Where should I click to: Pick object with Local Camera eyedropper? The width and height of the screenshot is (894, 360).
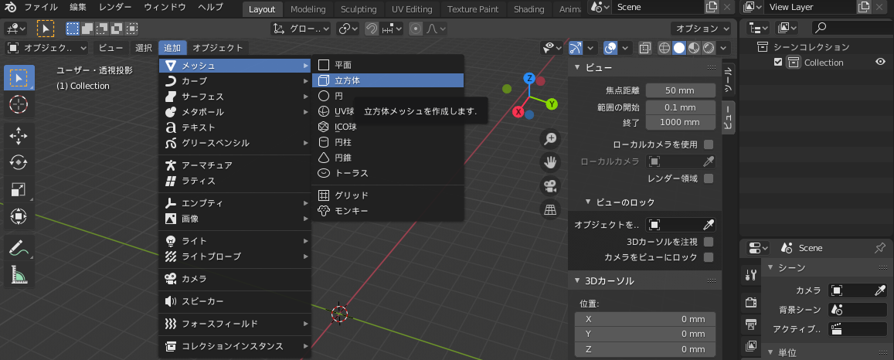point(708,161)
